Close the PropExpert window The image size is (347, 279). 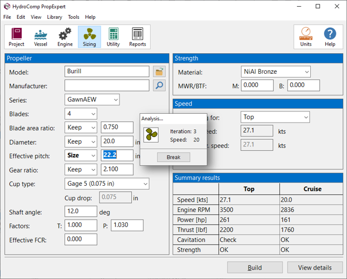click(337, 7)
